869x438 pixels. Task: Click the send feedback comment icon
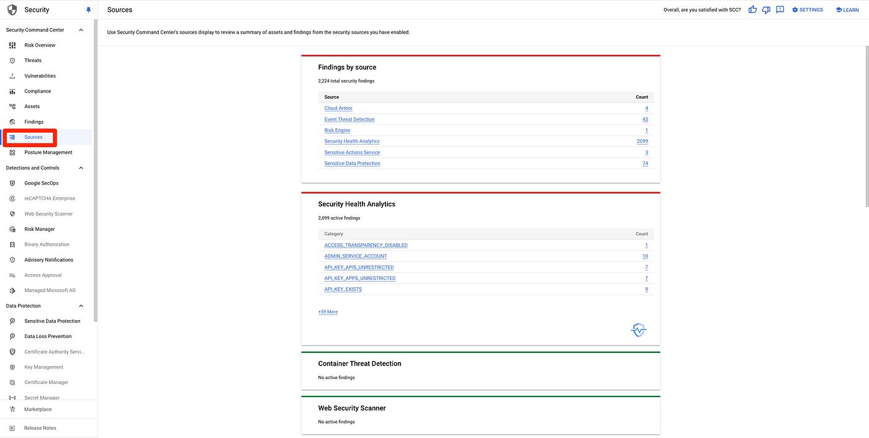point(780,10)
